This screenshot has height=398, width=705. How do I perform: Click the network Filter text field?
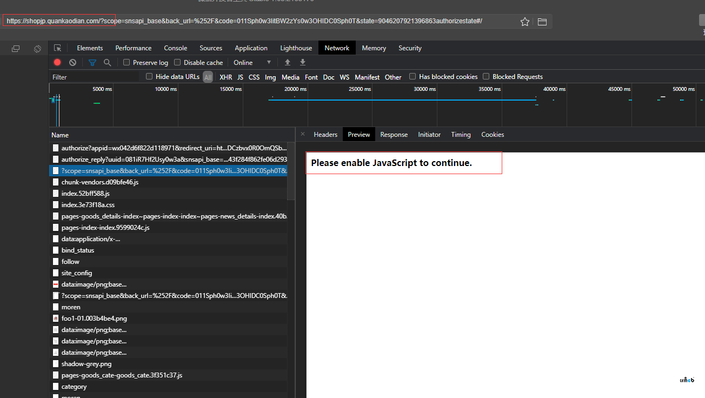(x=95, y=77)
